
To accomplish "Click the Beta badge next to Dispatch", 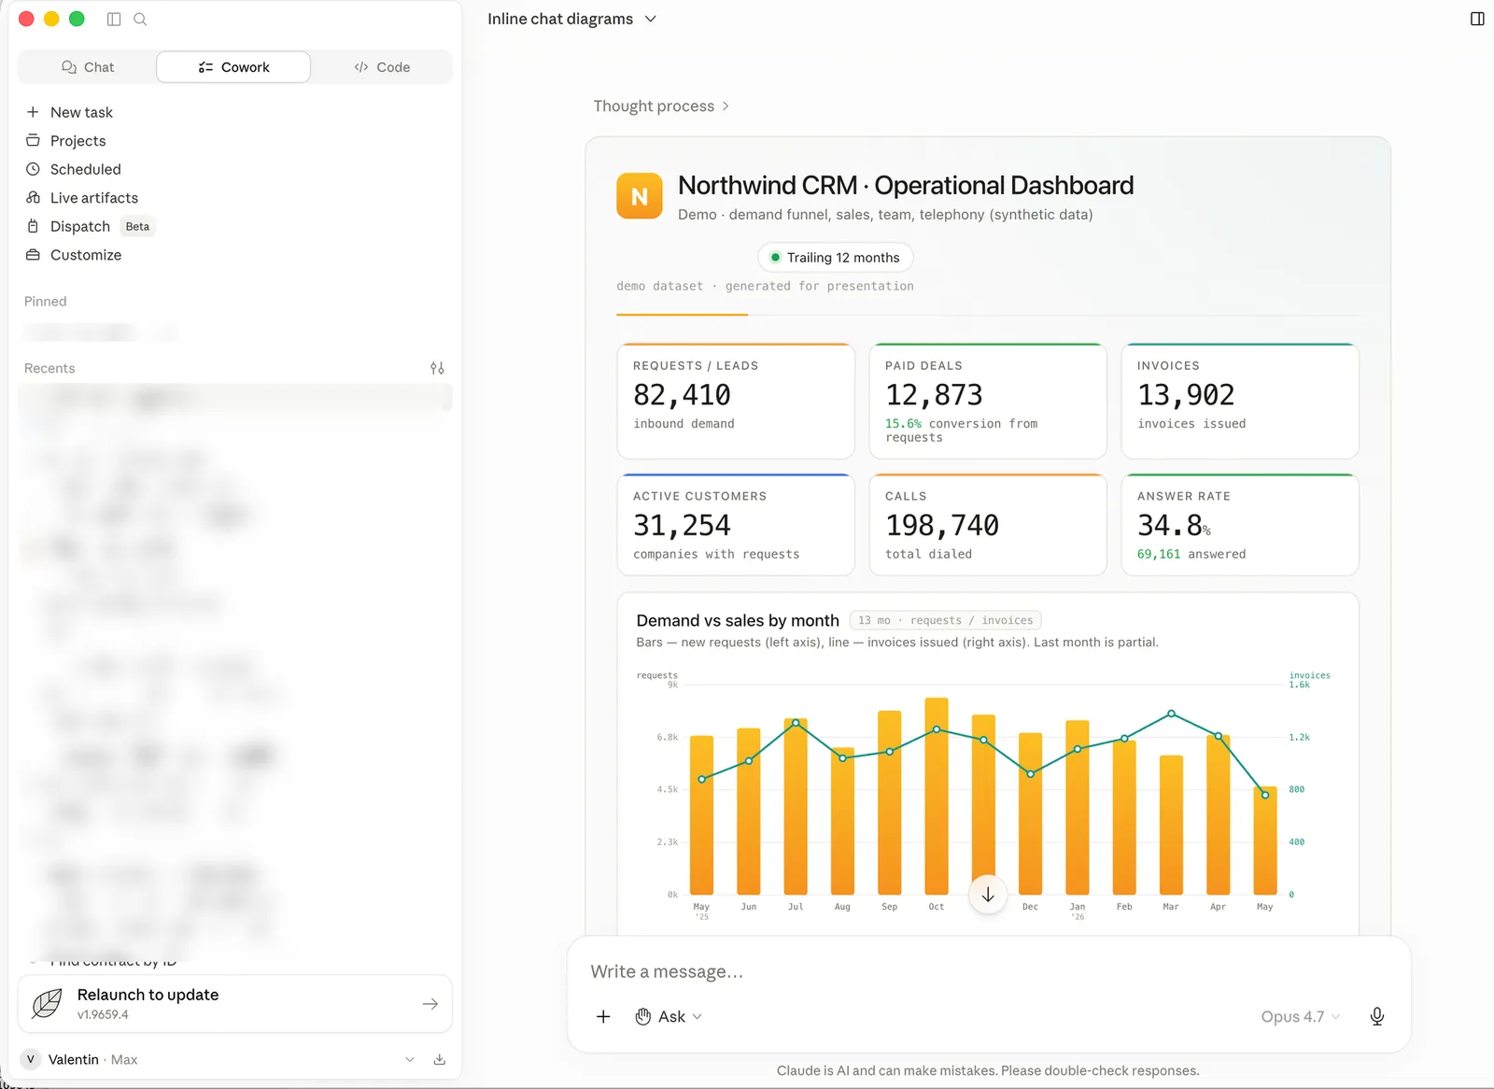I will click(x=137, y=226).
